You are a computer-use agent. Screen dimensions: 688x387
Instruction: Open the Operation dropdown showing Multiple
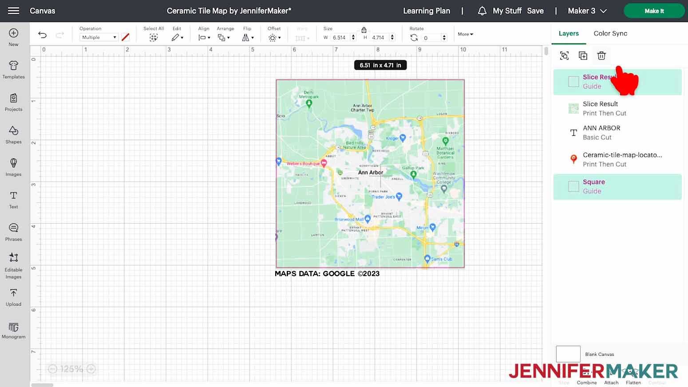click(99, 37)
